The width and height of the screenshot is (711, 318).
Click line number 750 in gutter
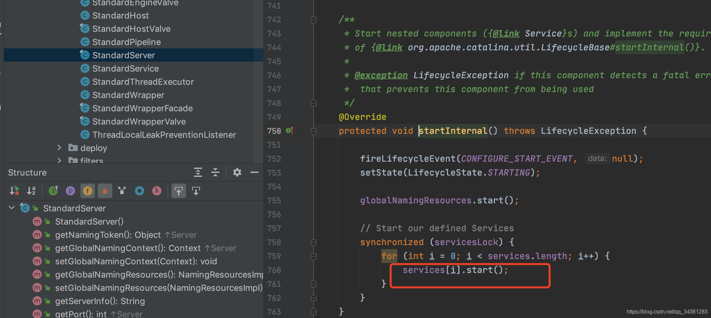[274, 131]
